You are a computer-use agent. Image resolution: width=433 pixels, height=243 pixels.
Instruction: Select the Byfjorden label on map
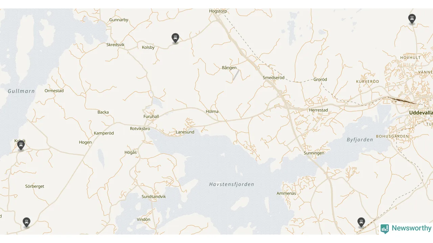pyautogui.click(x=360, y=139)
